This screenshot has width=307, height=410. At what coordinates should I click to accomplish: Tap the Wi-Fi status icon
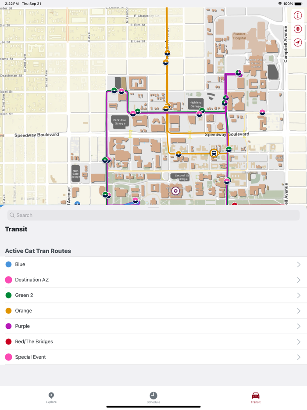click(x=280, y=4)
